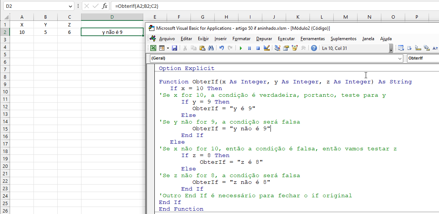Expand the (Geral) object dropdown
The height and width of the screenshot is (214, 439).
(x=400, y=58)
